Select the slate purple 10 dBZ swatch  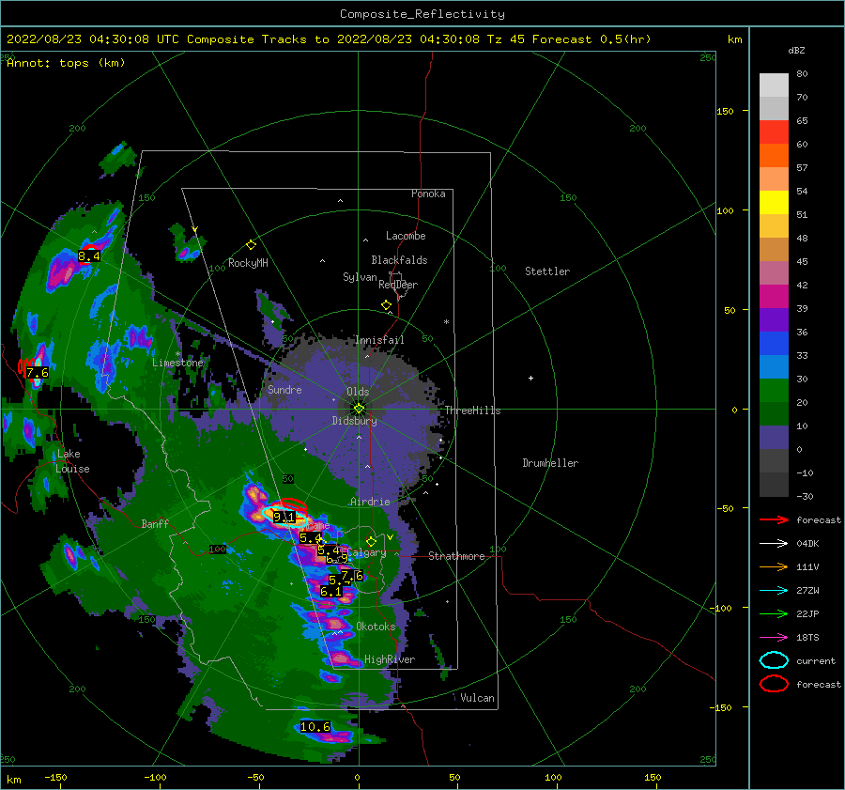[774, 437]
